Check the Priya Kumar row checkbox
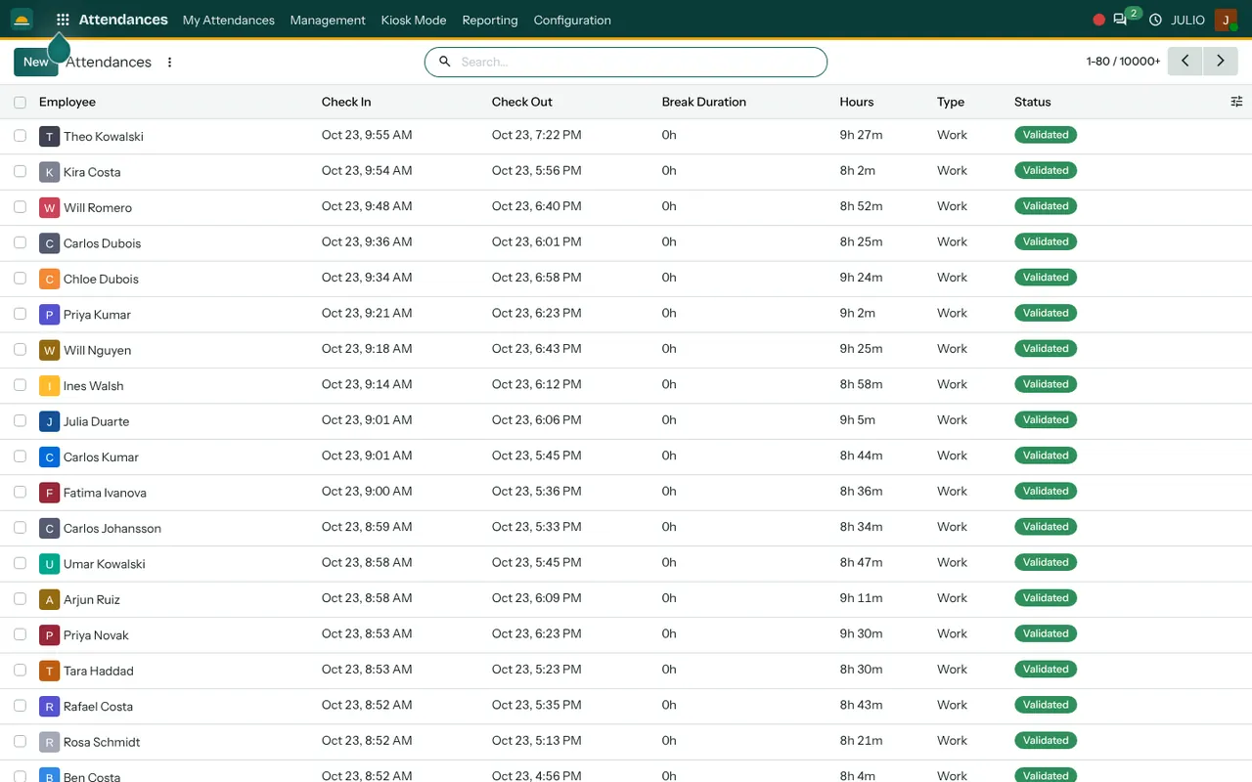 point(20,314)
